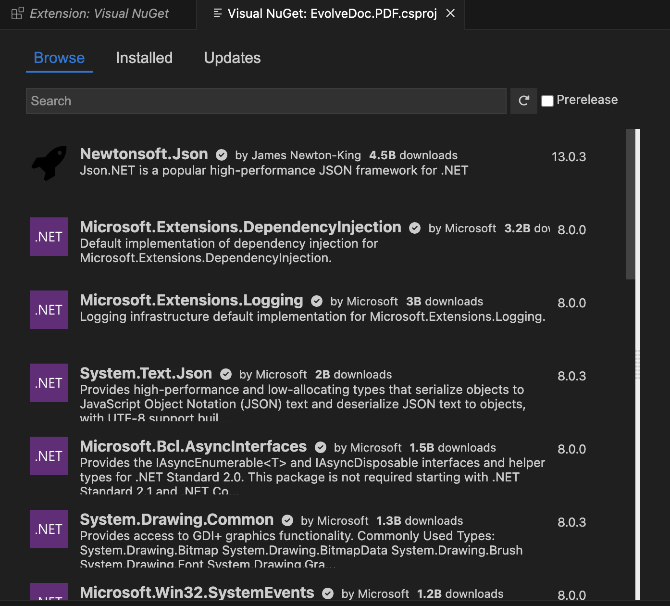
Task: Click Json.NET description of Newtonsoft.Json
Action: pos(274,170)
